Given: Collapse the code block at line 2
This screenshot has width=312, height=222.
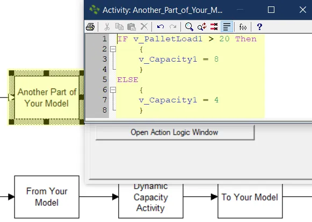Looking at the screenshot, I should pyautogui.click(x=113, y=49).
